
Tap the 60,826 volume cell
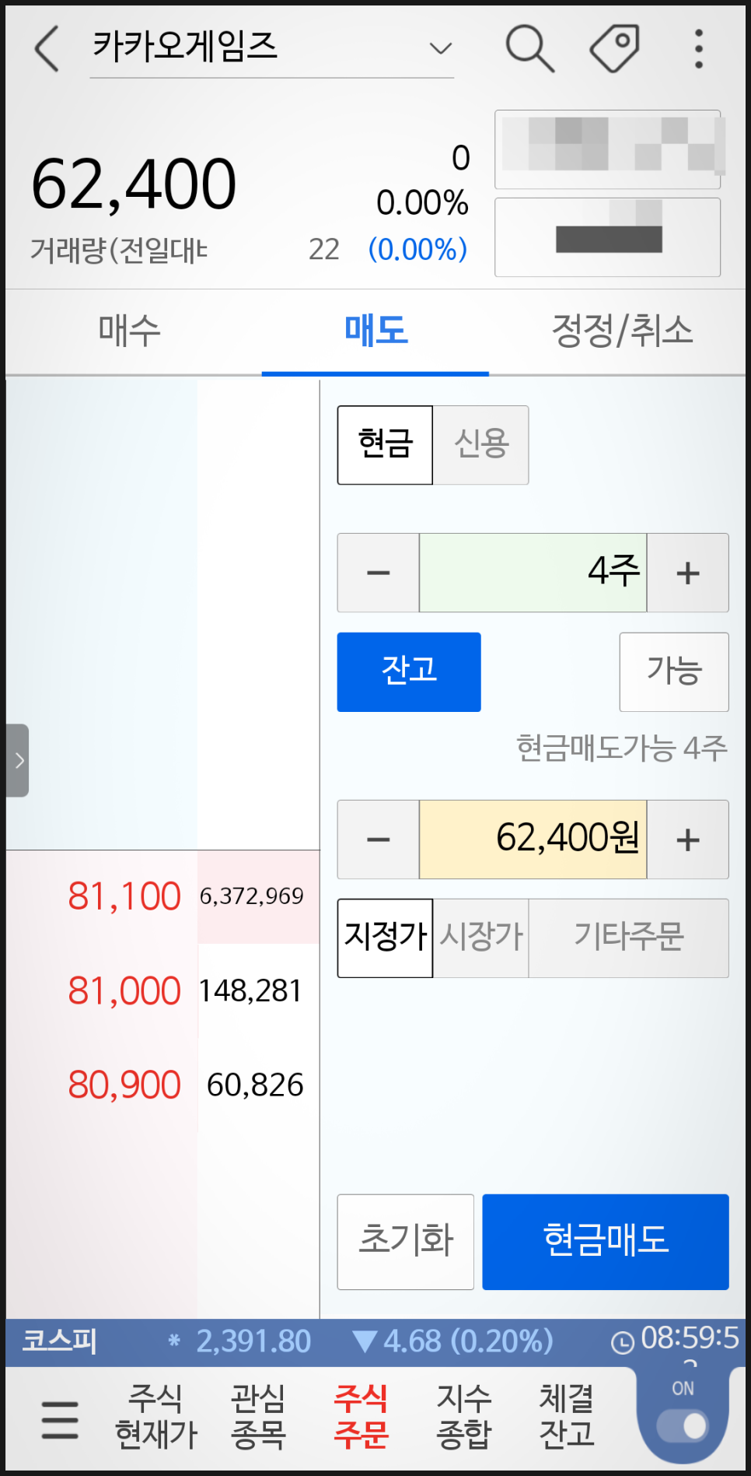point(255,1085)
